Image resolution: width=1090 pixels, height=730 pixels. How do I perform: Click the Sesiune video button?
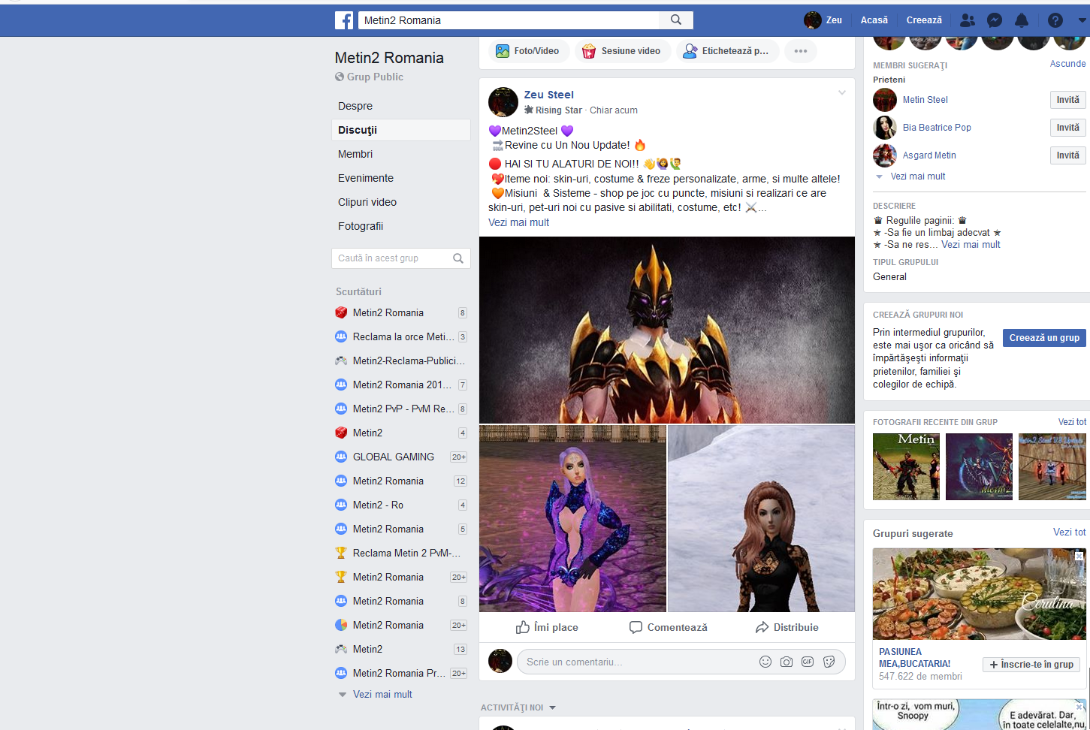point(622,51)
